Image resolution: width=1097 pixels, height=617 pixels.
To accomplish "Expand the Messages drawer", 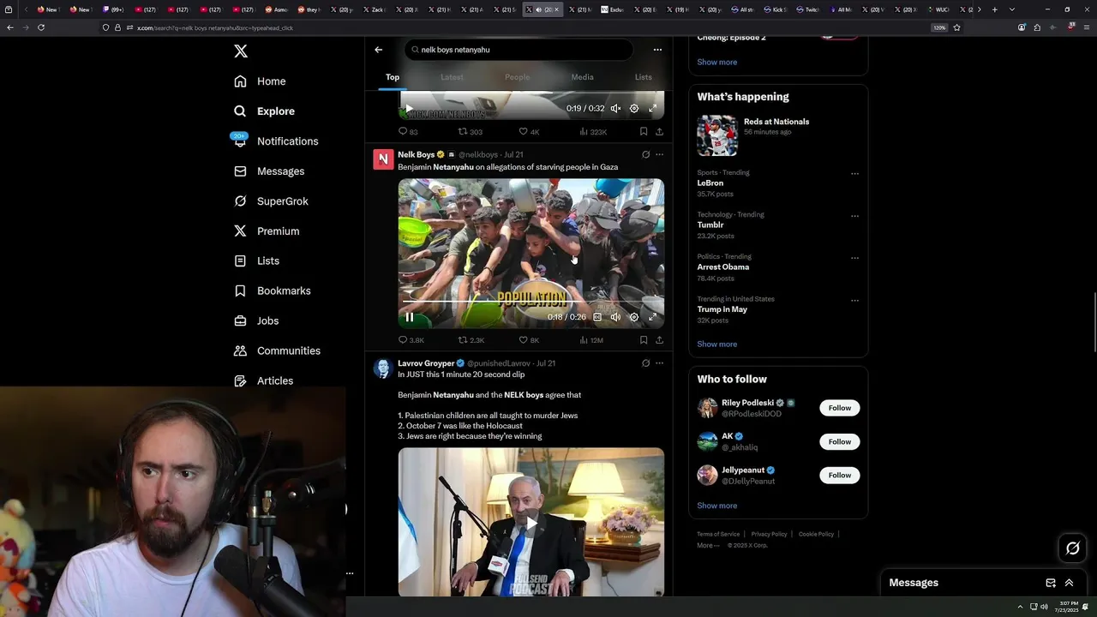I will click(x=1069, y=583).
